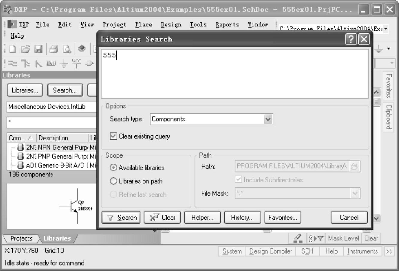The image size is (399, 271).
Task: Select the Available libraries radio button
Action: [x=114, y=168]
